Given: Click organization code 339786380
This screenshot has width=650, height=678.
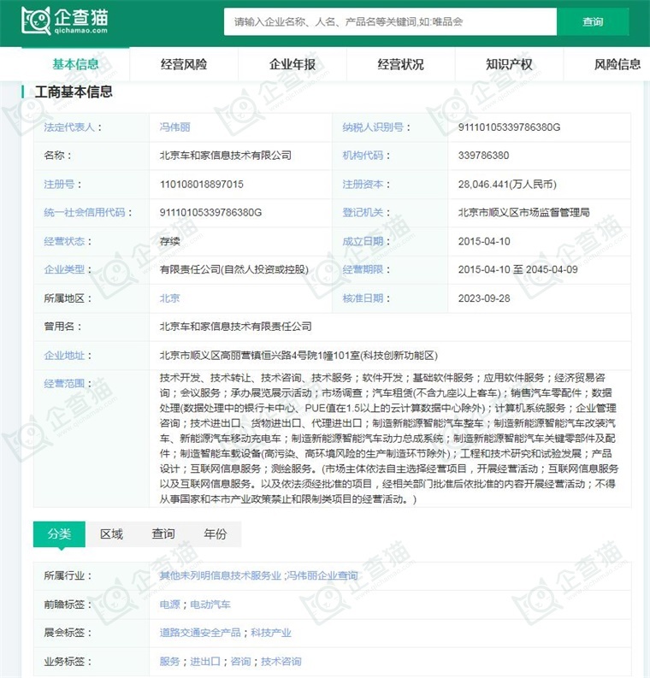Looking at the screenshot, I should coord(483,156).
